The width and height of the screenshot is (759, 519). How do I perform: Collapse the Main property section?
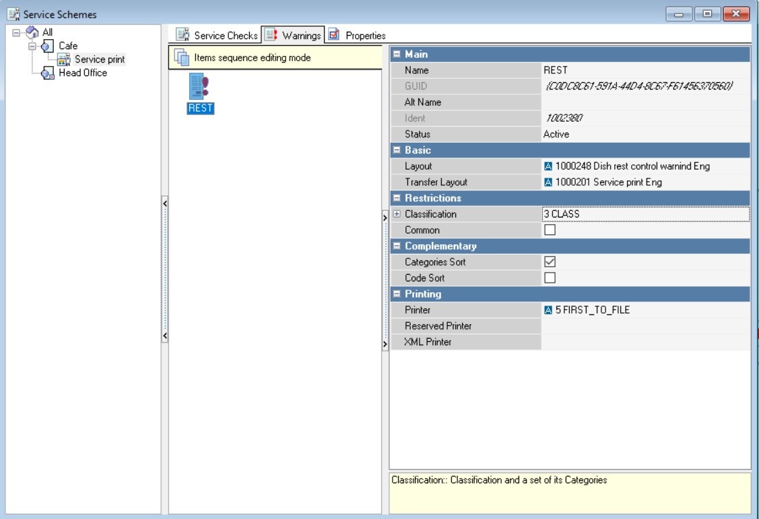[397, 55]
